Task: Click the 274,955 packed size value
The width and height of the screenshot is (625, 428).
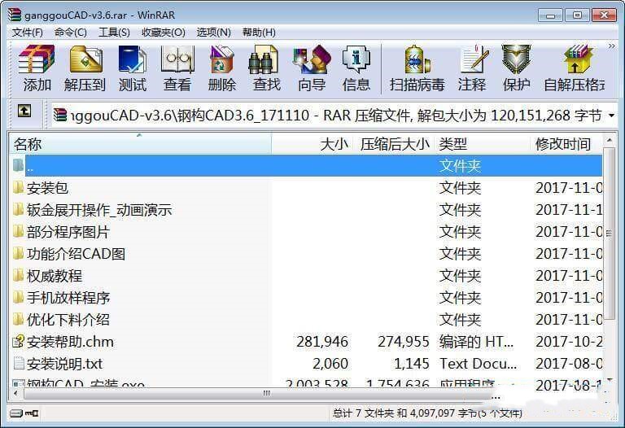Action: [404, 342]
